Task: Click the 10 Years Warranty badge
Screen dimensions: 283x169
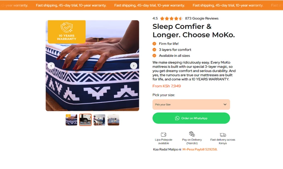Action: click(x=67, y=32)
